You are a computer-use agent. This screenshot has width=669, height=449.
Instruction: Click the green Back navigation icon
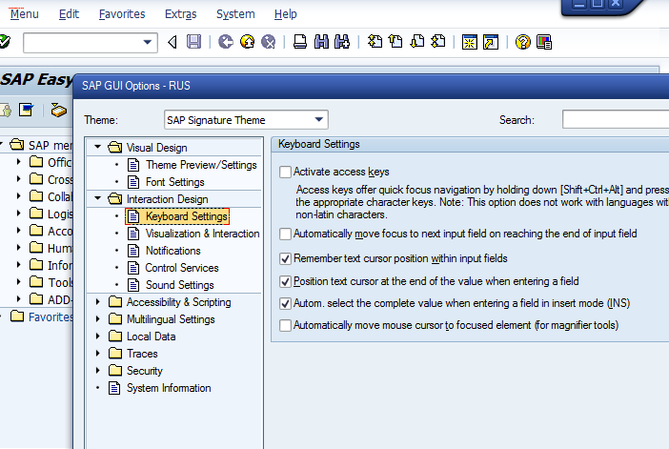[226, 42]
